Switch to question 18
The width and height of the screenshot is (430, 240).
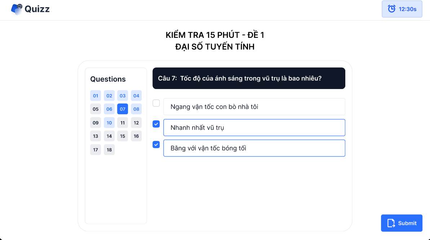tap(109, 150)
